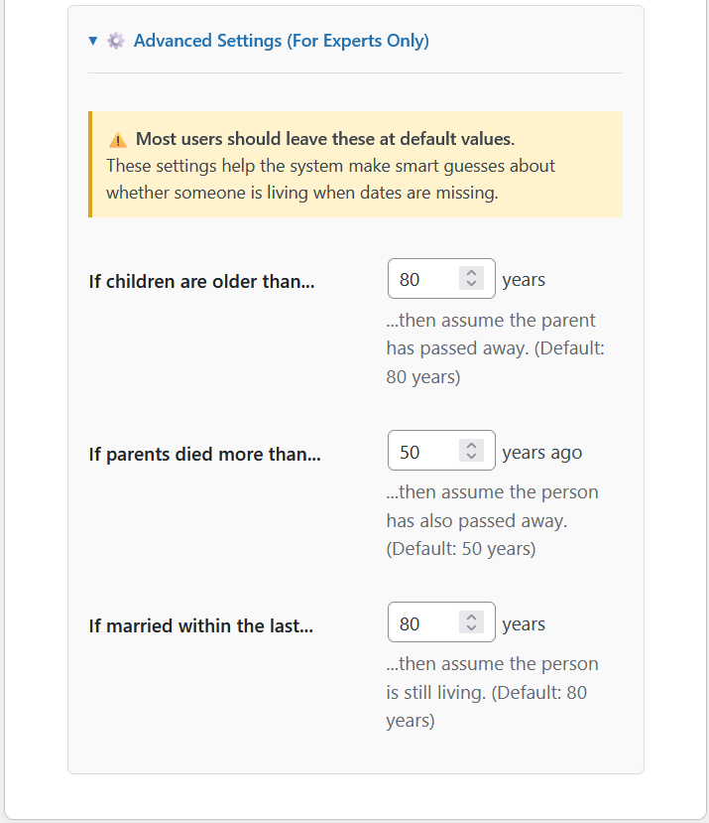The width and height of the screenshot is (709, 823).
Task: Increment the parents-died years ago value
Action: point(472,446)
